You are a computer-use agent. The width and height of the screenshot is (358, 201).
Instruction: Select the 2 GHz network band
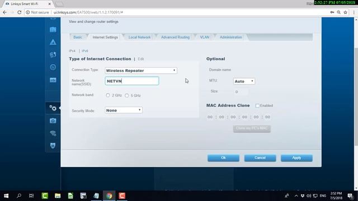point(108,95)
